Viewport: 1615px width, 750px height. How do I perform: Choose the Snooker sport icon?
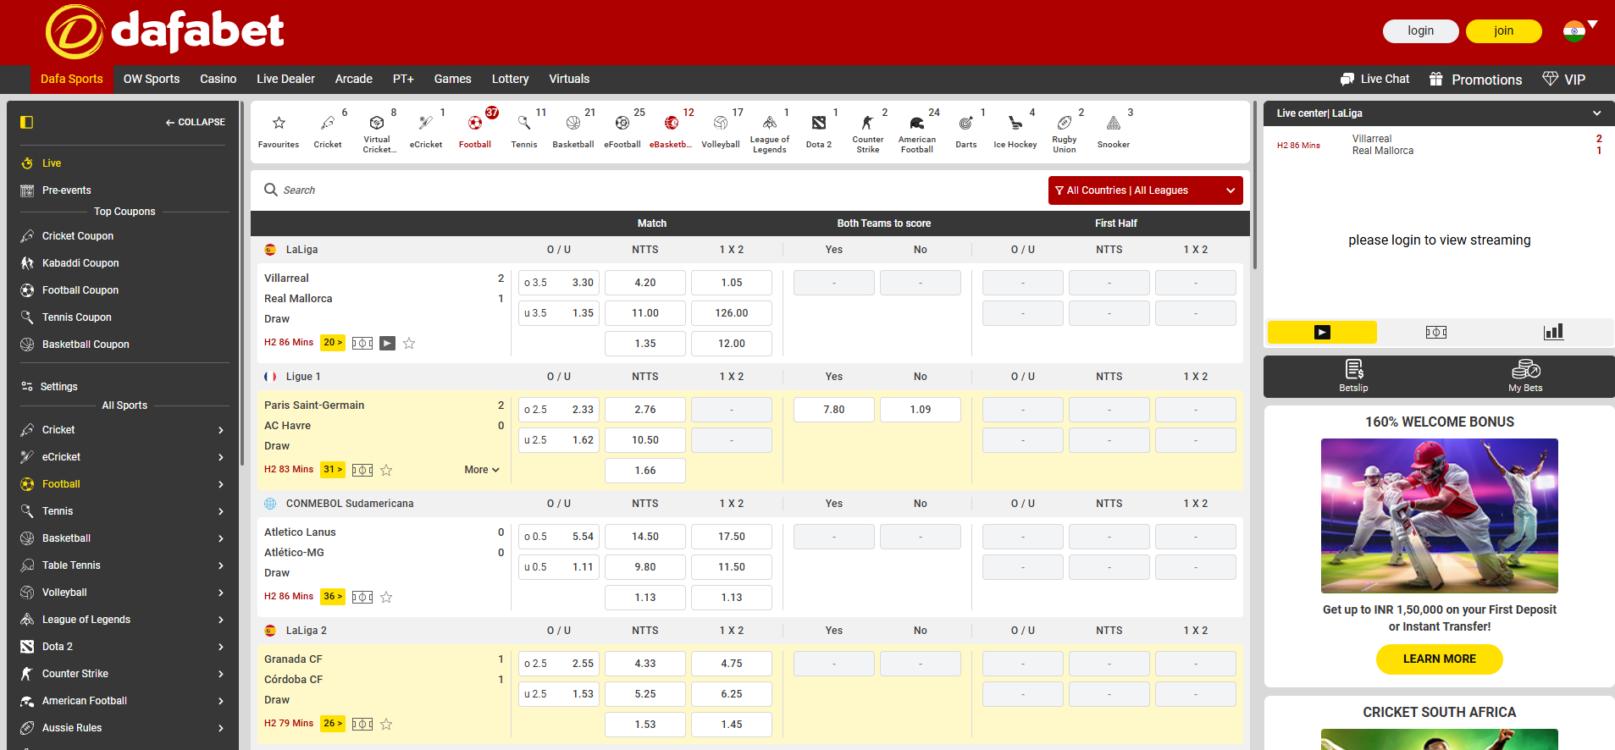(1113, 130)
